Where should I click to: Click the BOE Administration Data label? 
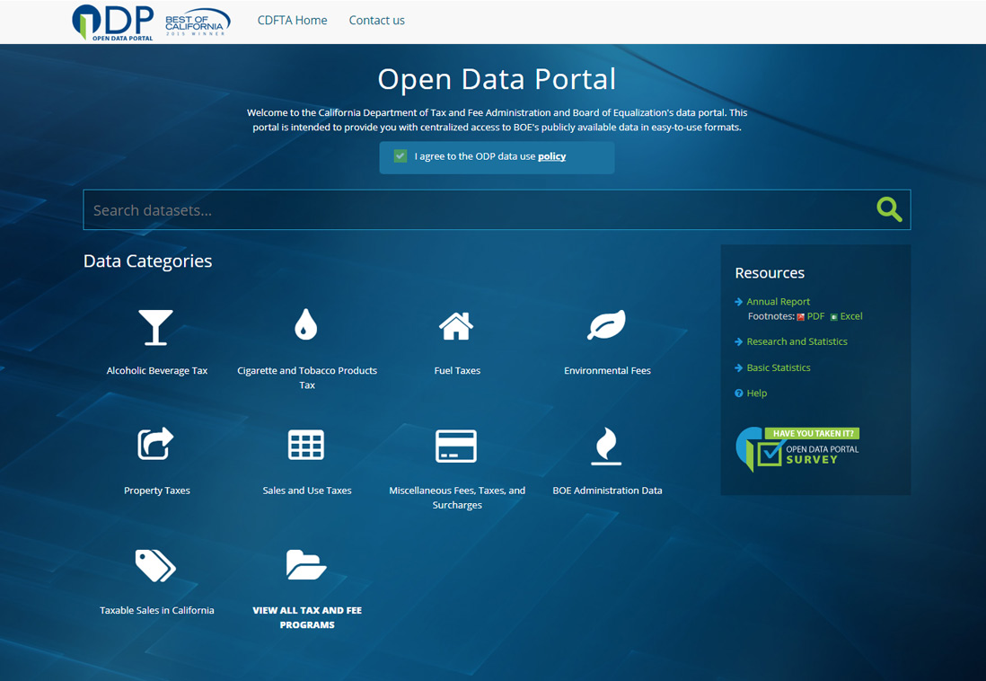pos(607,491)
